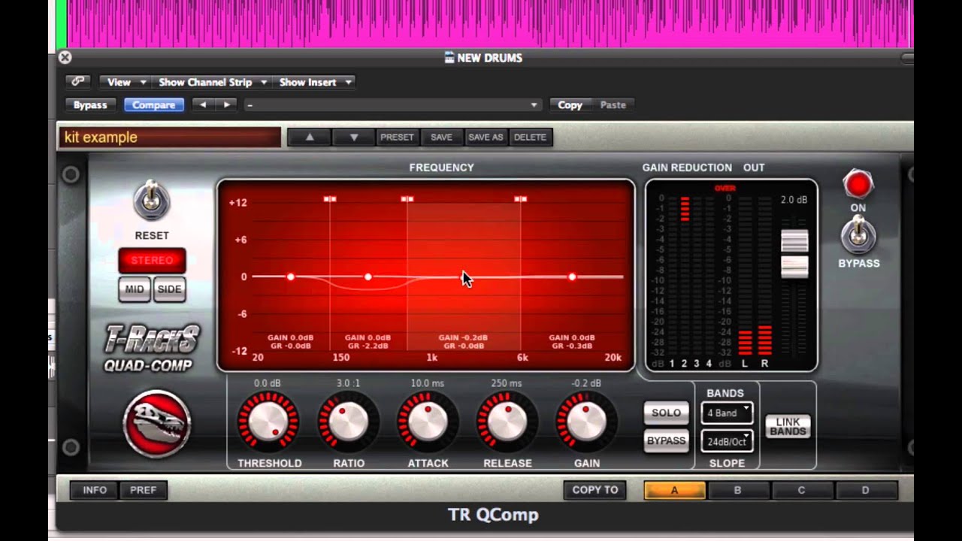This screenshot has width=962, height=541.
Task: Click the 250 ms release value
Action: point(507,383)
